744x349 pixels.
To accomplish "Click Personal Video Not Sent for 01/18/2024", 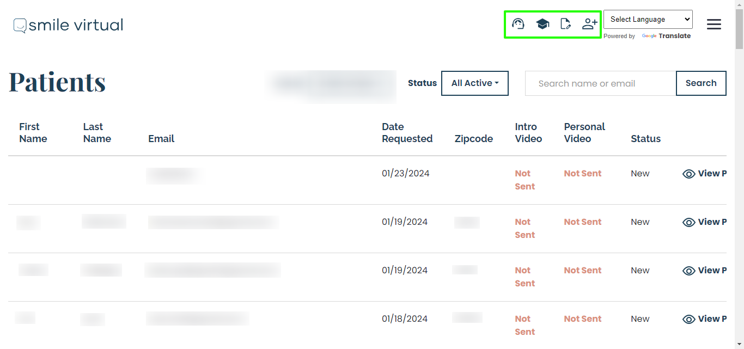I will pos(582,319).
